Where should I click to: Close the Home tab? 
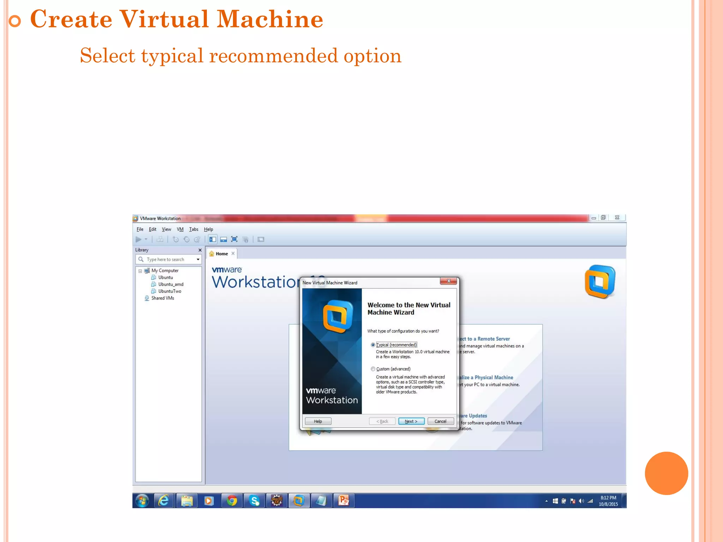[233, 254]
